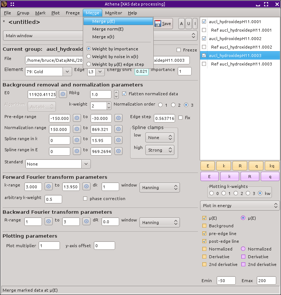Select Weight by noise in χ(k)
The height and width of the screenshot is (295, 281).
point(88,56)
